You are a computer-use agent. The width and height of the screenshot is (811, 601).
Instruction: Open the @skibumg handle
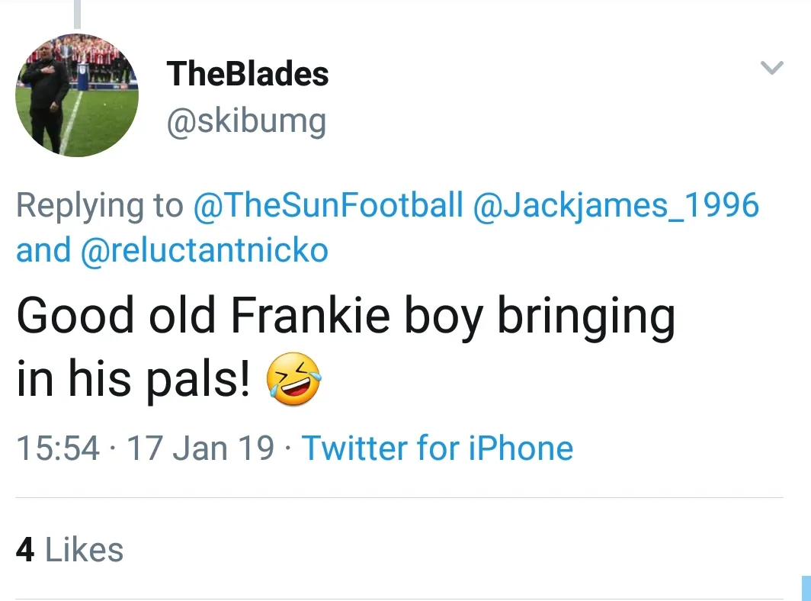point(246,121)
